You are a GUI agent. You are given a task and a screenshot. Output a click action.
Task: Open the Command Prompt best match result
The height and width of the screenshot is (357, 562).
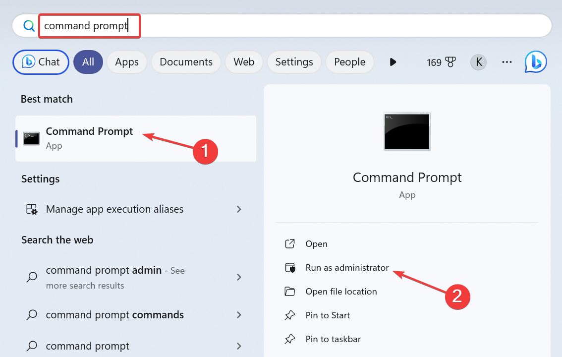136,138
